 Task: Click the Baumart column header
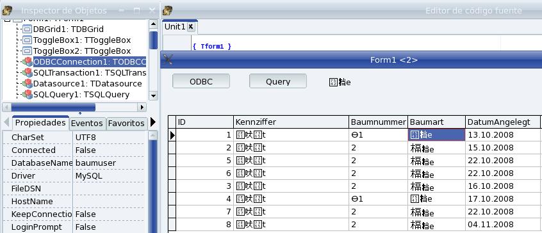(x=436, y=122)
